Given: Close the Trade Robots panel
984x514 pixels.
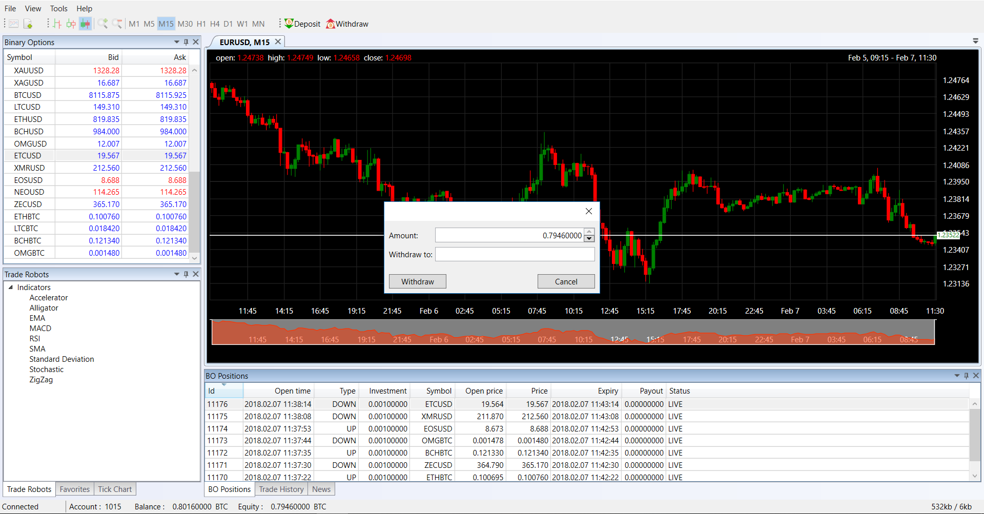Looking at the screenshot, I should [x=196, y=274].
